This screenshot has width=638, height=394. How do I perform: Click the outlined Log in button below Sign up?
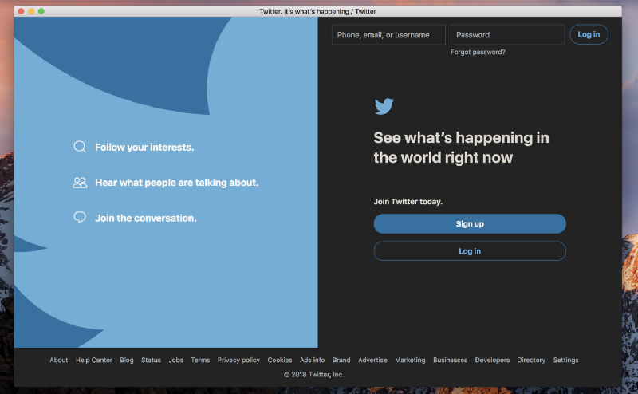(x=470, y=251)
